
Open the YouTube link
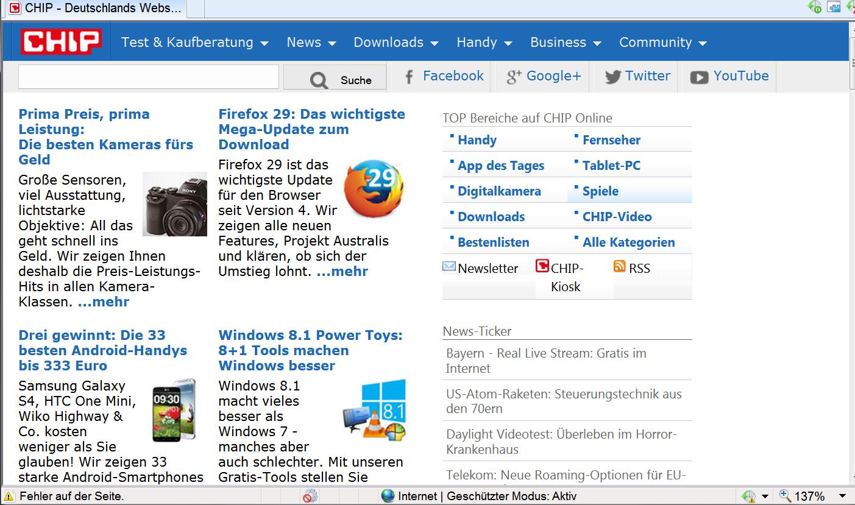(x=741, y=76)
